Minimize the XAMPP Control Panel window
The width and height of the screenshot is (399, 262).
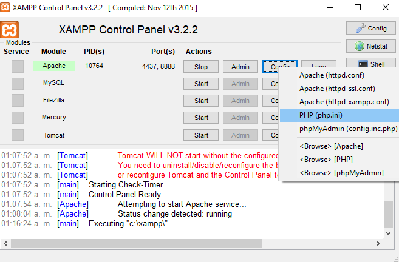click(330, 8)
